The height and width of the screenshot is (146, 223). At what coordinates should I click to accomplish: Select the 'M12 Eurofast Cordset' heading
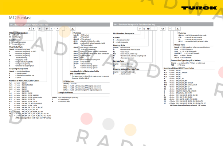18,33
